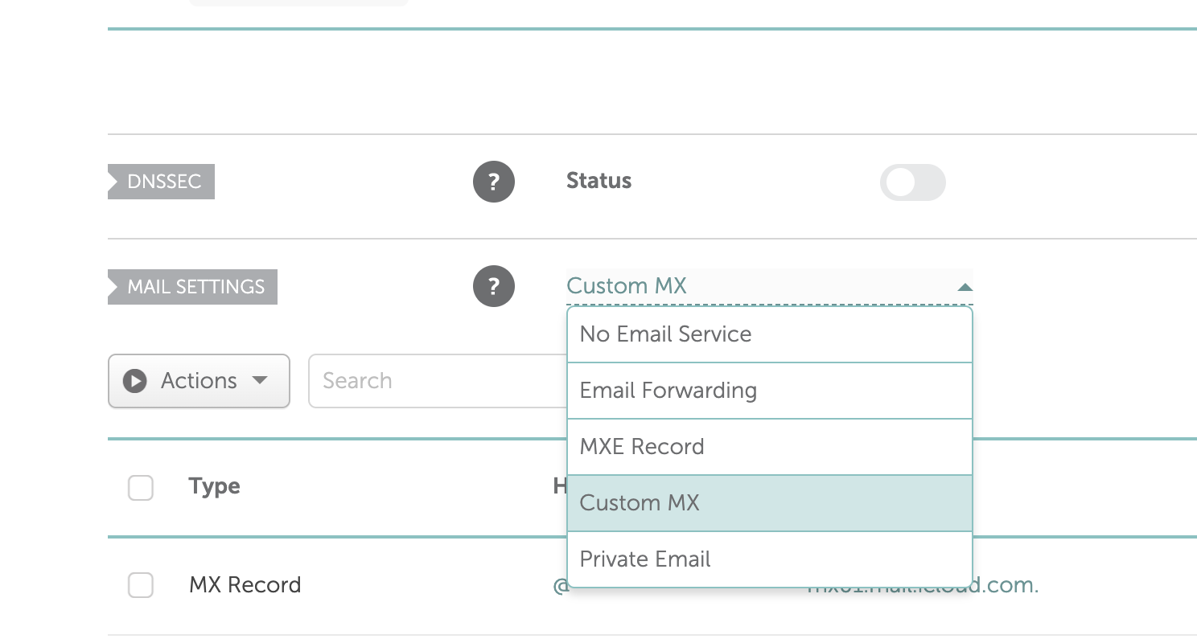Tick the MX Record row checkbox

point(141,585)
